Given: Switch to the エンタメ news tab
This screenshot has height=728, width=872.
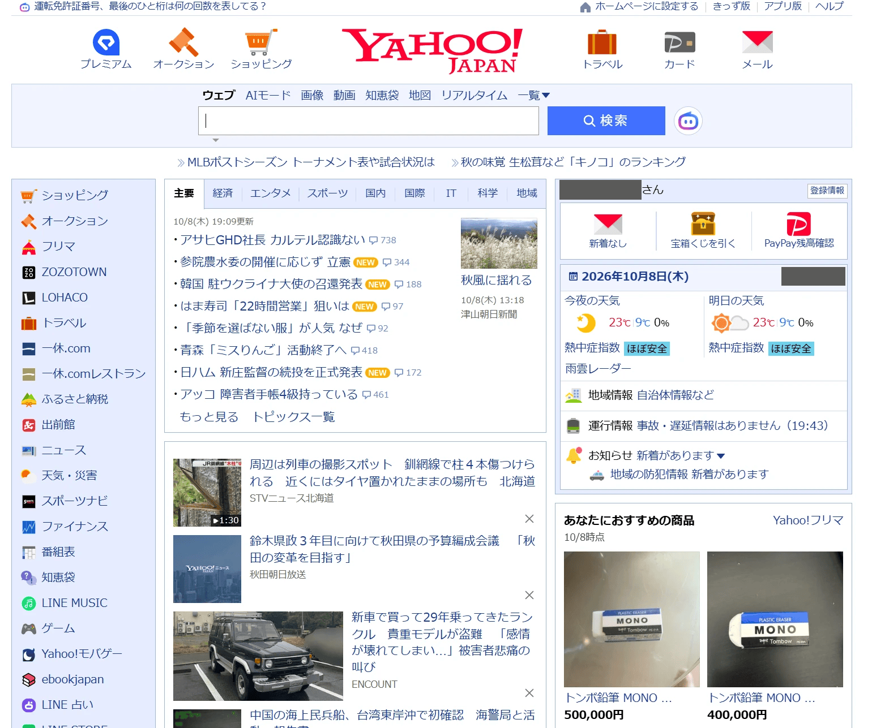Looking at the screenshot, I should pyautogui.click(x=270, y=193).
